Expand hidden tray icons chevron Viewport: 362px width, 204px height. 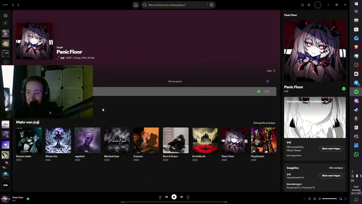(x=352, y=171)
